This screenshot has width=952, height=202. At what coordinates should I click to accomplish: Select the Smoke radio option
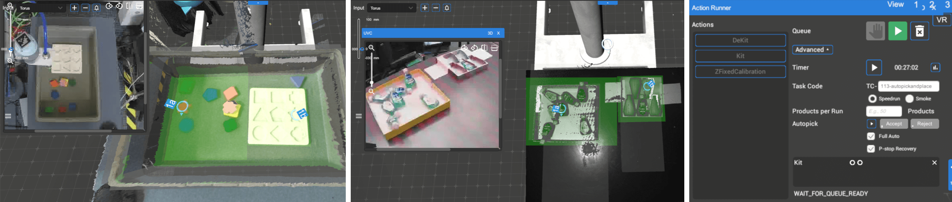click(909, 99)
